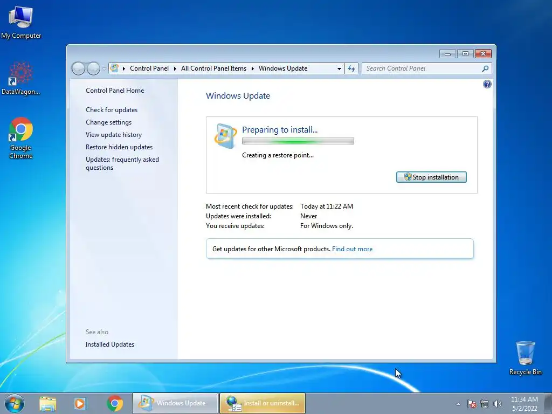Click the Creating a restore point text

[278, 155]
